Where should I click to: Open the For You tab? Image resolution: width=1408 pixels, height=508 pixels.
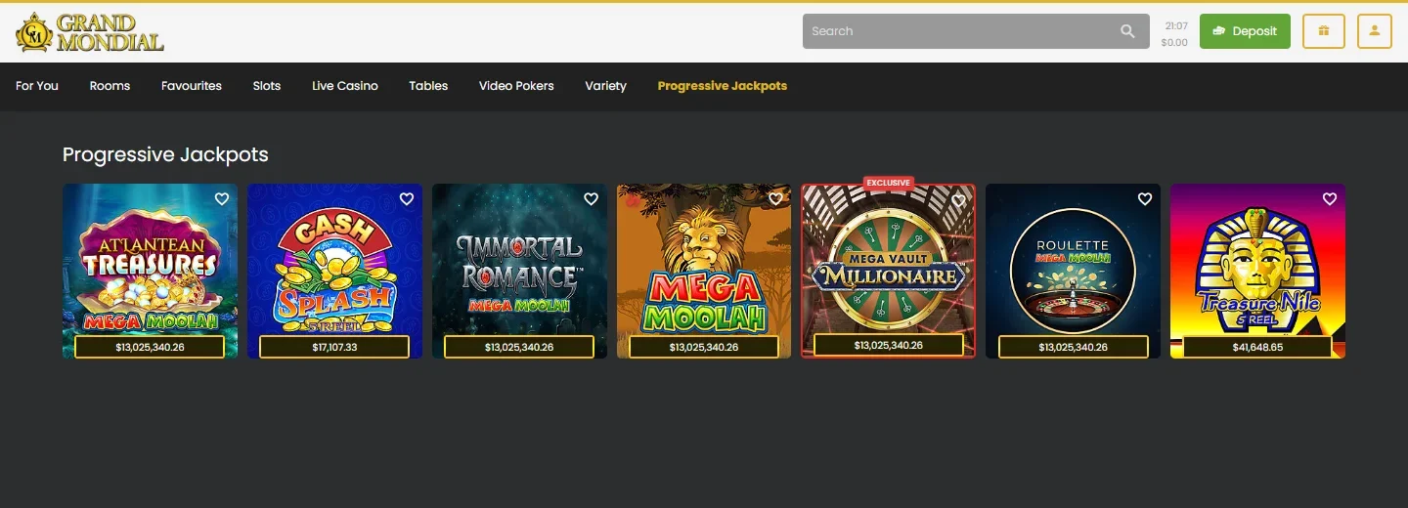37,86
